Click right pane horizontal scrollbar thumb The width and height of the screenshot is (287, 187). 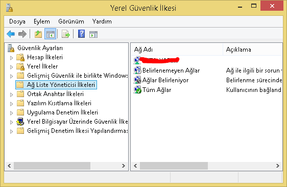174,166
